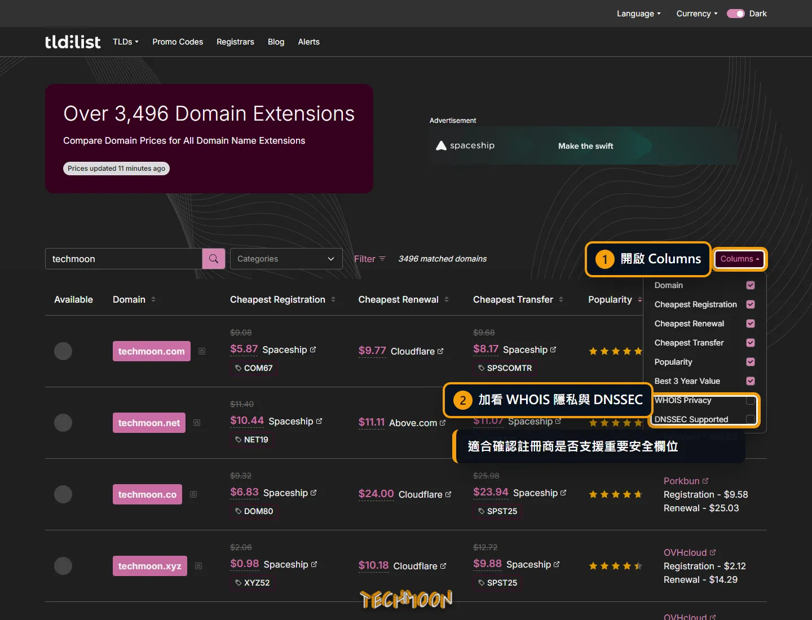Open the Porkbun registrar link
This screenshot has width=812, height=620.
coord(686,481)
